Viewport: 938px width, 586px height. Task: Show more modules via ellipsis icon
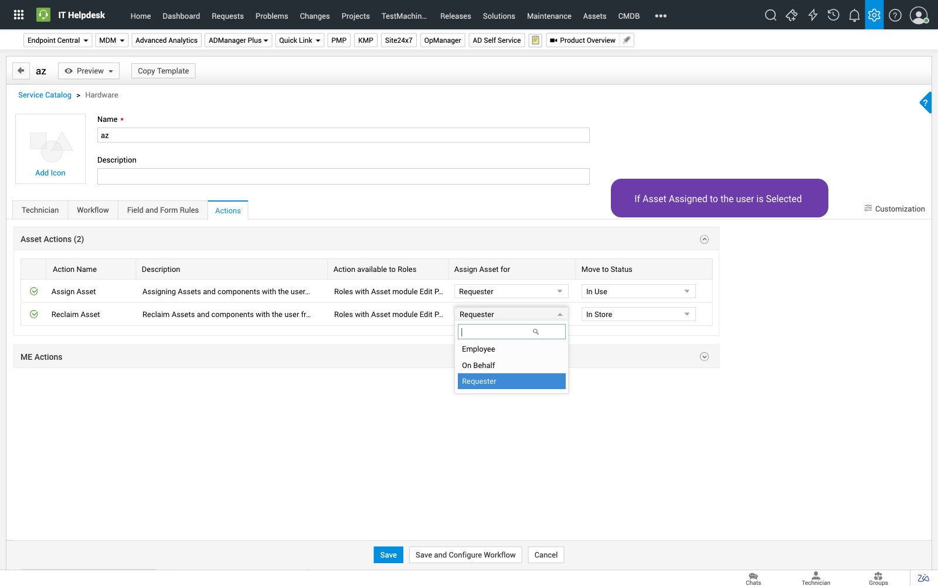tap(661, 16)
